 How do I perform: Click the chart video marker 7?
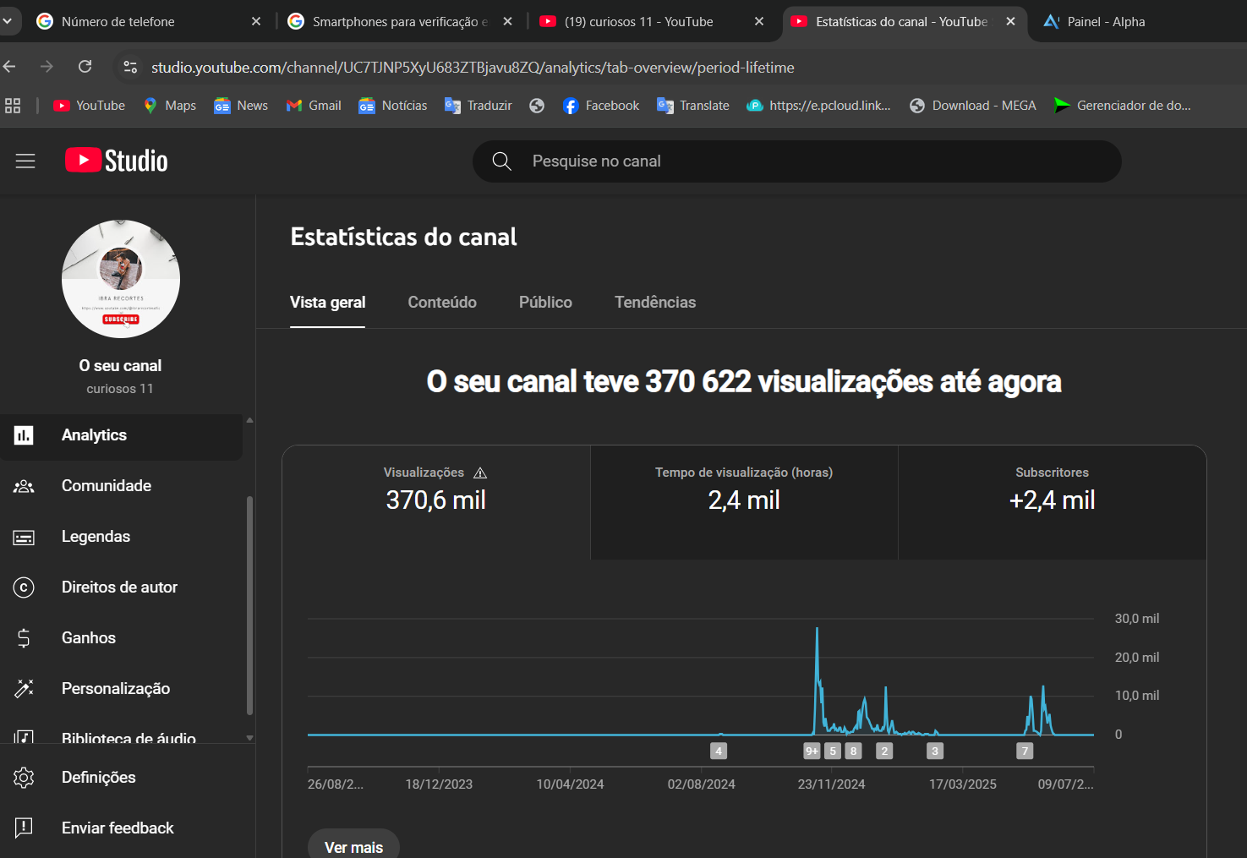coord(1025,751)
